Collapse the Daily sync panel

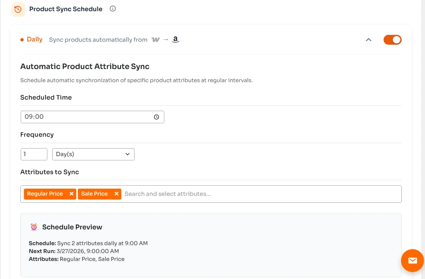tap(368, 39)
